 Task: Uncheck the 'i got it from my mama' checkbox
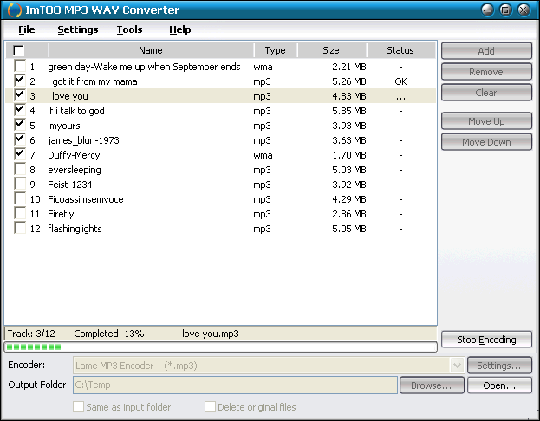pos(20,81)
